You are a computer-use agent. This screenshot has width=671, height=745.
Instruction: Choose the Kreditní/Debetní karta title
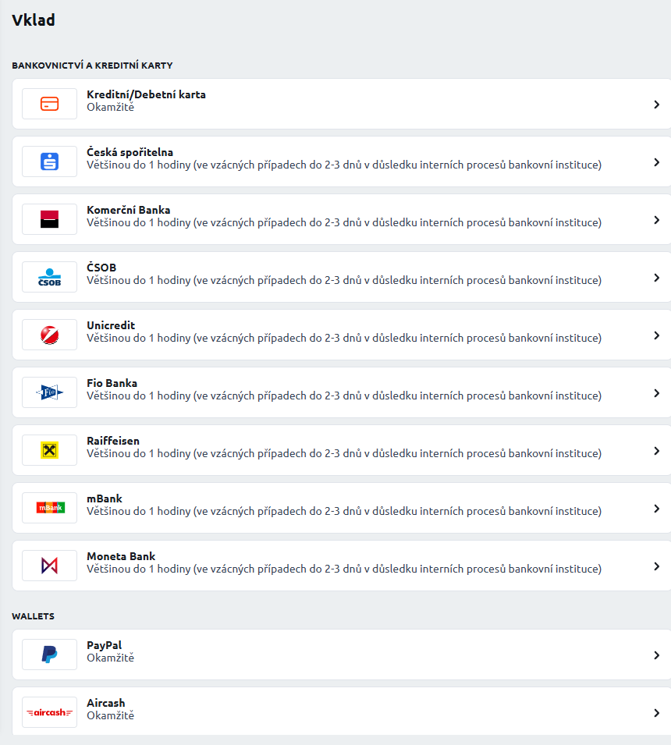click(146, 94)
